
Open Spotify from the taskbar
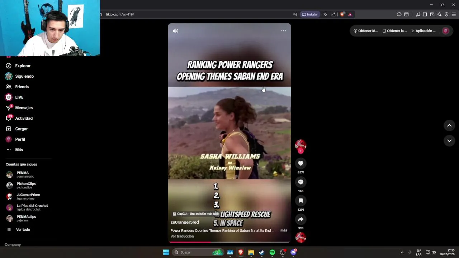(x=272, y=252)
